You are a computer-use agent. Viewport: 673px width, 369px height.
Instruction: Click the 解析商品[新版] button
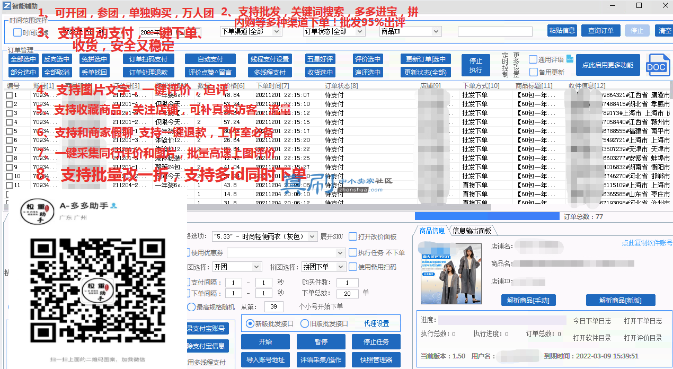pyautogui.click(x=620, y=300)
